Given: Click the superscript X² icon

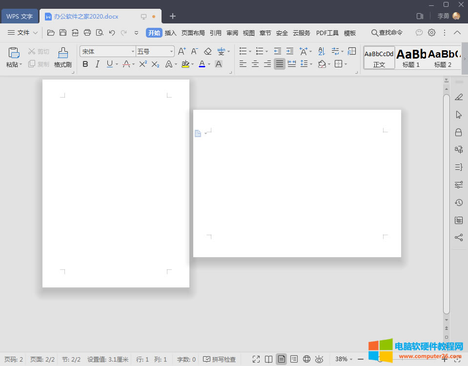Looking at the screenshot, I should (143, 64).
